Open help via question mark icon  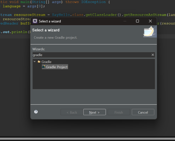36,112
